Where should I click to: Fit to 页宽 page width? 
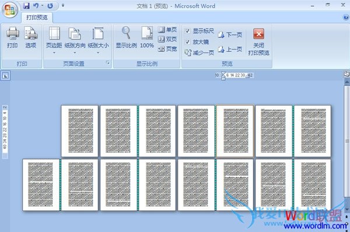(x=167, y=49)
